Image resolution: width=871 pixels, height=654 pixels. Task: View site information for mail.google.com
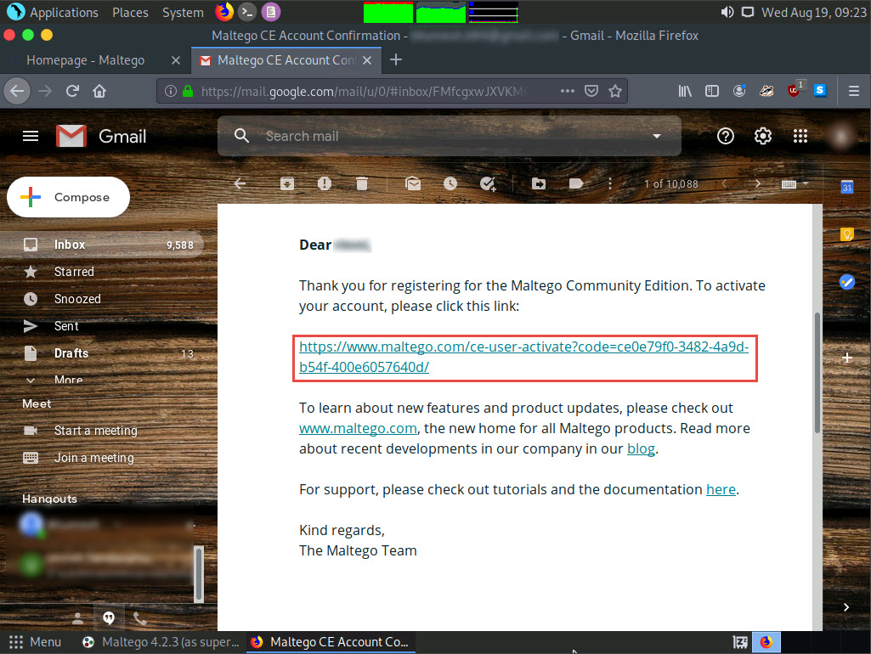click(171, 91)
